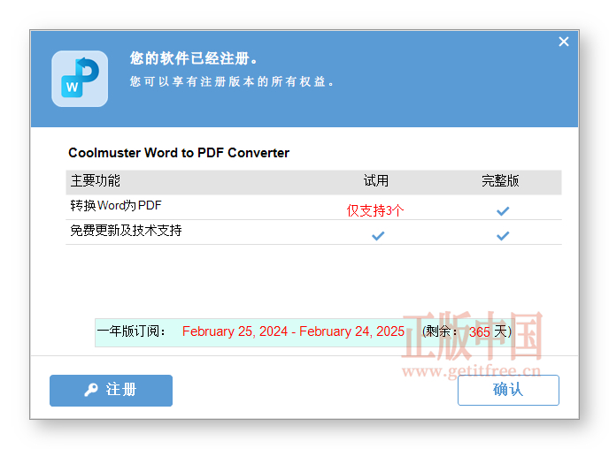Click the subscription dates February 25, 2024 - February 24, 2025
Screen dimensions: 609x449
pyautogui.click(x=293, y=331)
